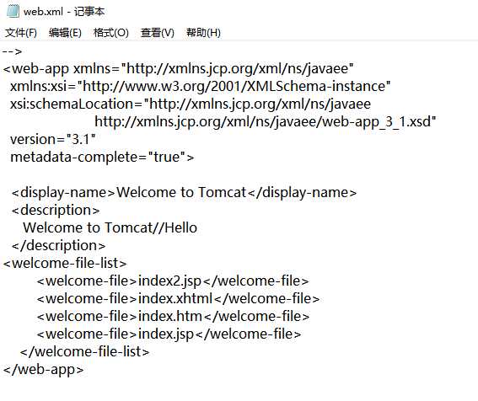Click the display-name Welcome to Tomcat line

click(184, 193)
